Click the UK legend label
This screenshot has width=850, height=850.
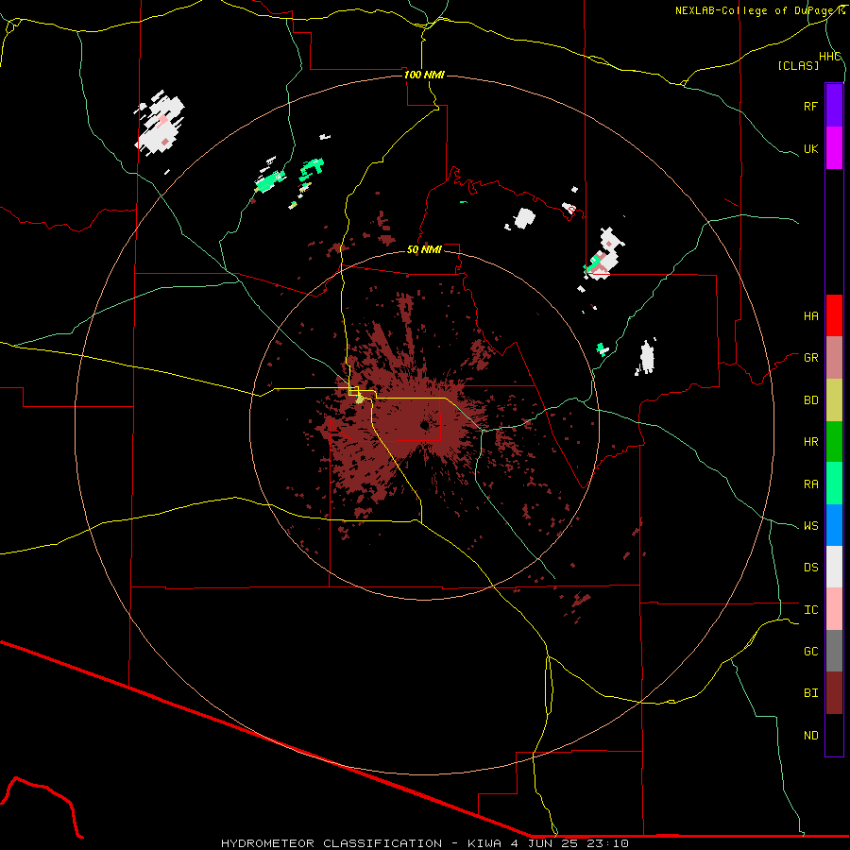[810, 148]
